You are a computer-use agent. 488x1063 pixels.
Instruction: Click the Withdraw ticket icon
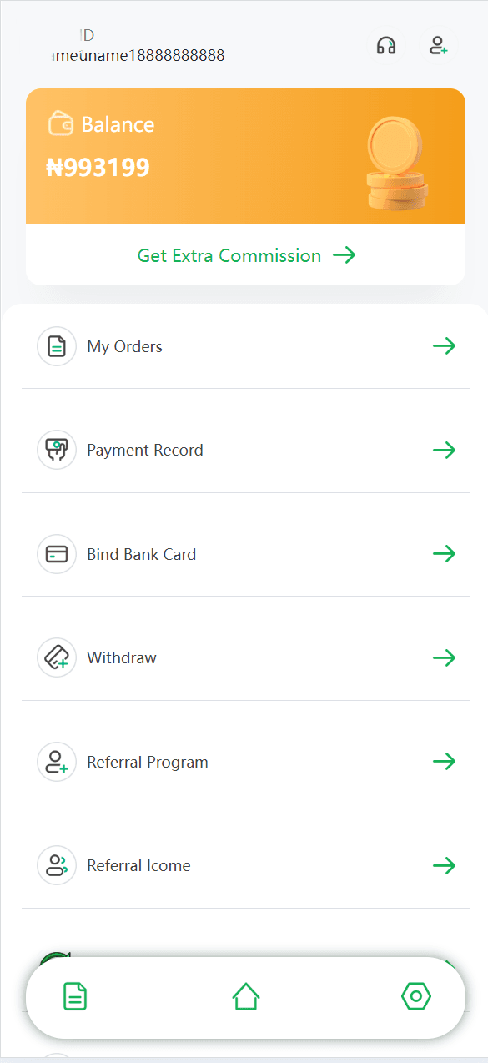coord(57,658)
